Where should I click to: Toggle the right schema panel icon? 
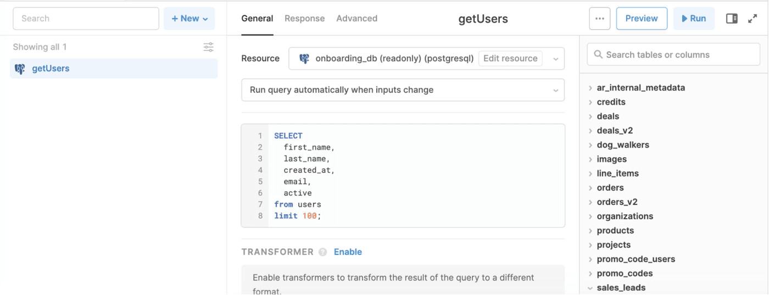tap(732, 19)
